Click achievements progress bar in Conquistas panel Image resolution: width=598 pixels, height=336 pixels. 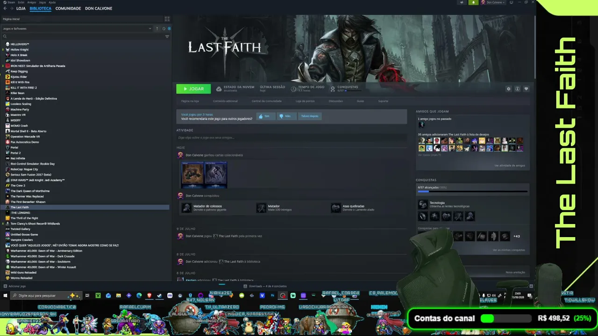(472, 191)
